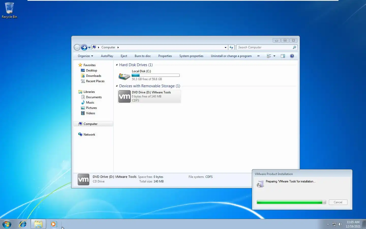Image resolution: width=366 pixels, height=229 pixels.
Task: Open the view options dropdown arrow
Action: click(x=274, y=56)
